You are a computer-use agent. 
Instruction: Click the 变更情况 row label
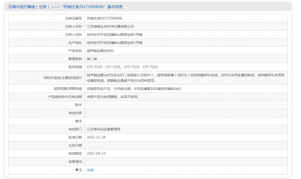75,162
